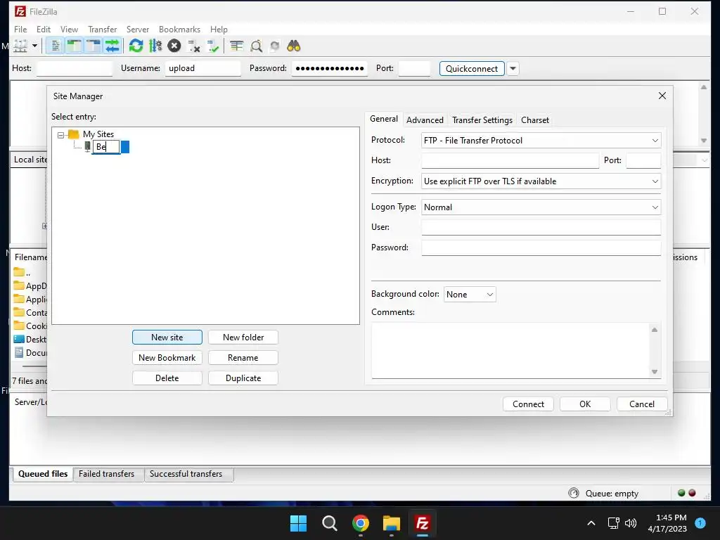Click the Quickconnect button
This screenshot has height=540, width=720.
click(472, 68)
